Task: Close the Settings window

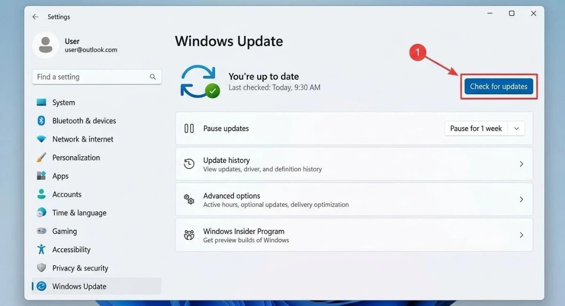Action: [533, 14]
